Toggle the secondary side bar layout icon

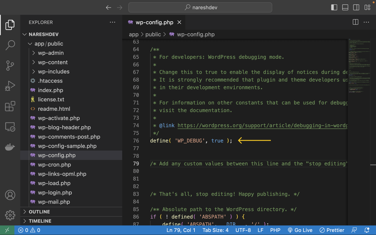point(356,7)
